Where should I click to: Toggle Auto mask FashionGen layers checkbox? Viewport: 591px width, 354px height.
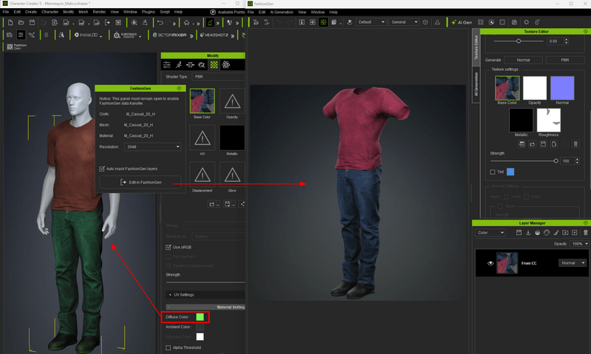tap(102, 169)
